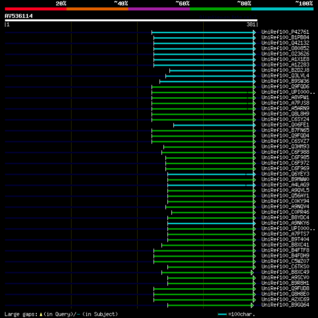This screenshot has height=318, width=318.
Task: Select the UniRef100_B8XC49 label
Action: [285, 272]
